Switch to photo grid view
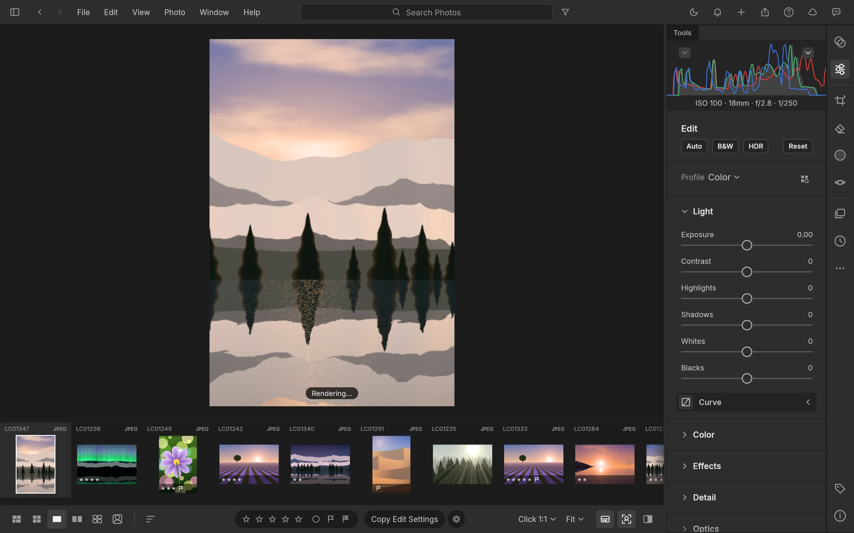The height and width of the screenshot is (533, 854). 17,519
